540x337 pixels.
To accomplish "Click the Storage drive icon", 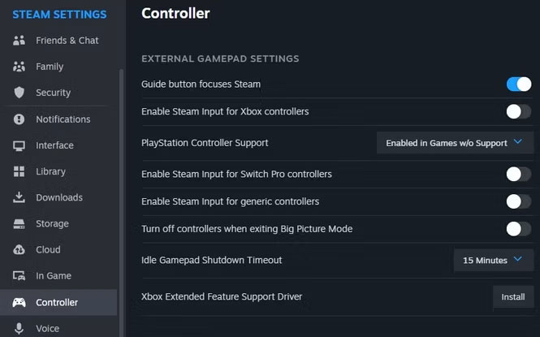I will coord(19,223).
